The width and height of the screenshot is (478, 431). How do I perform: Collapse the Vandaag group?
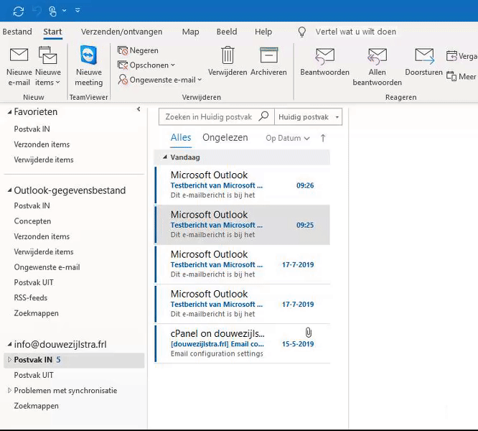(x=165, y=157)
